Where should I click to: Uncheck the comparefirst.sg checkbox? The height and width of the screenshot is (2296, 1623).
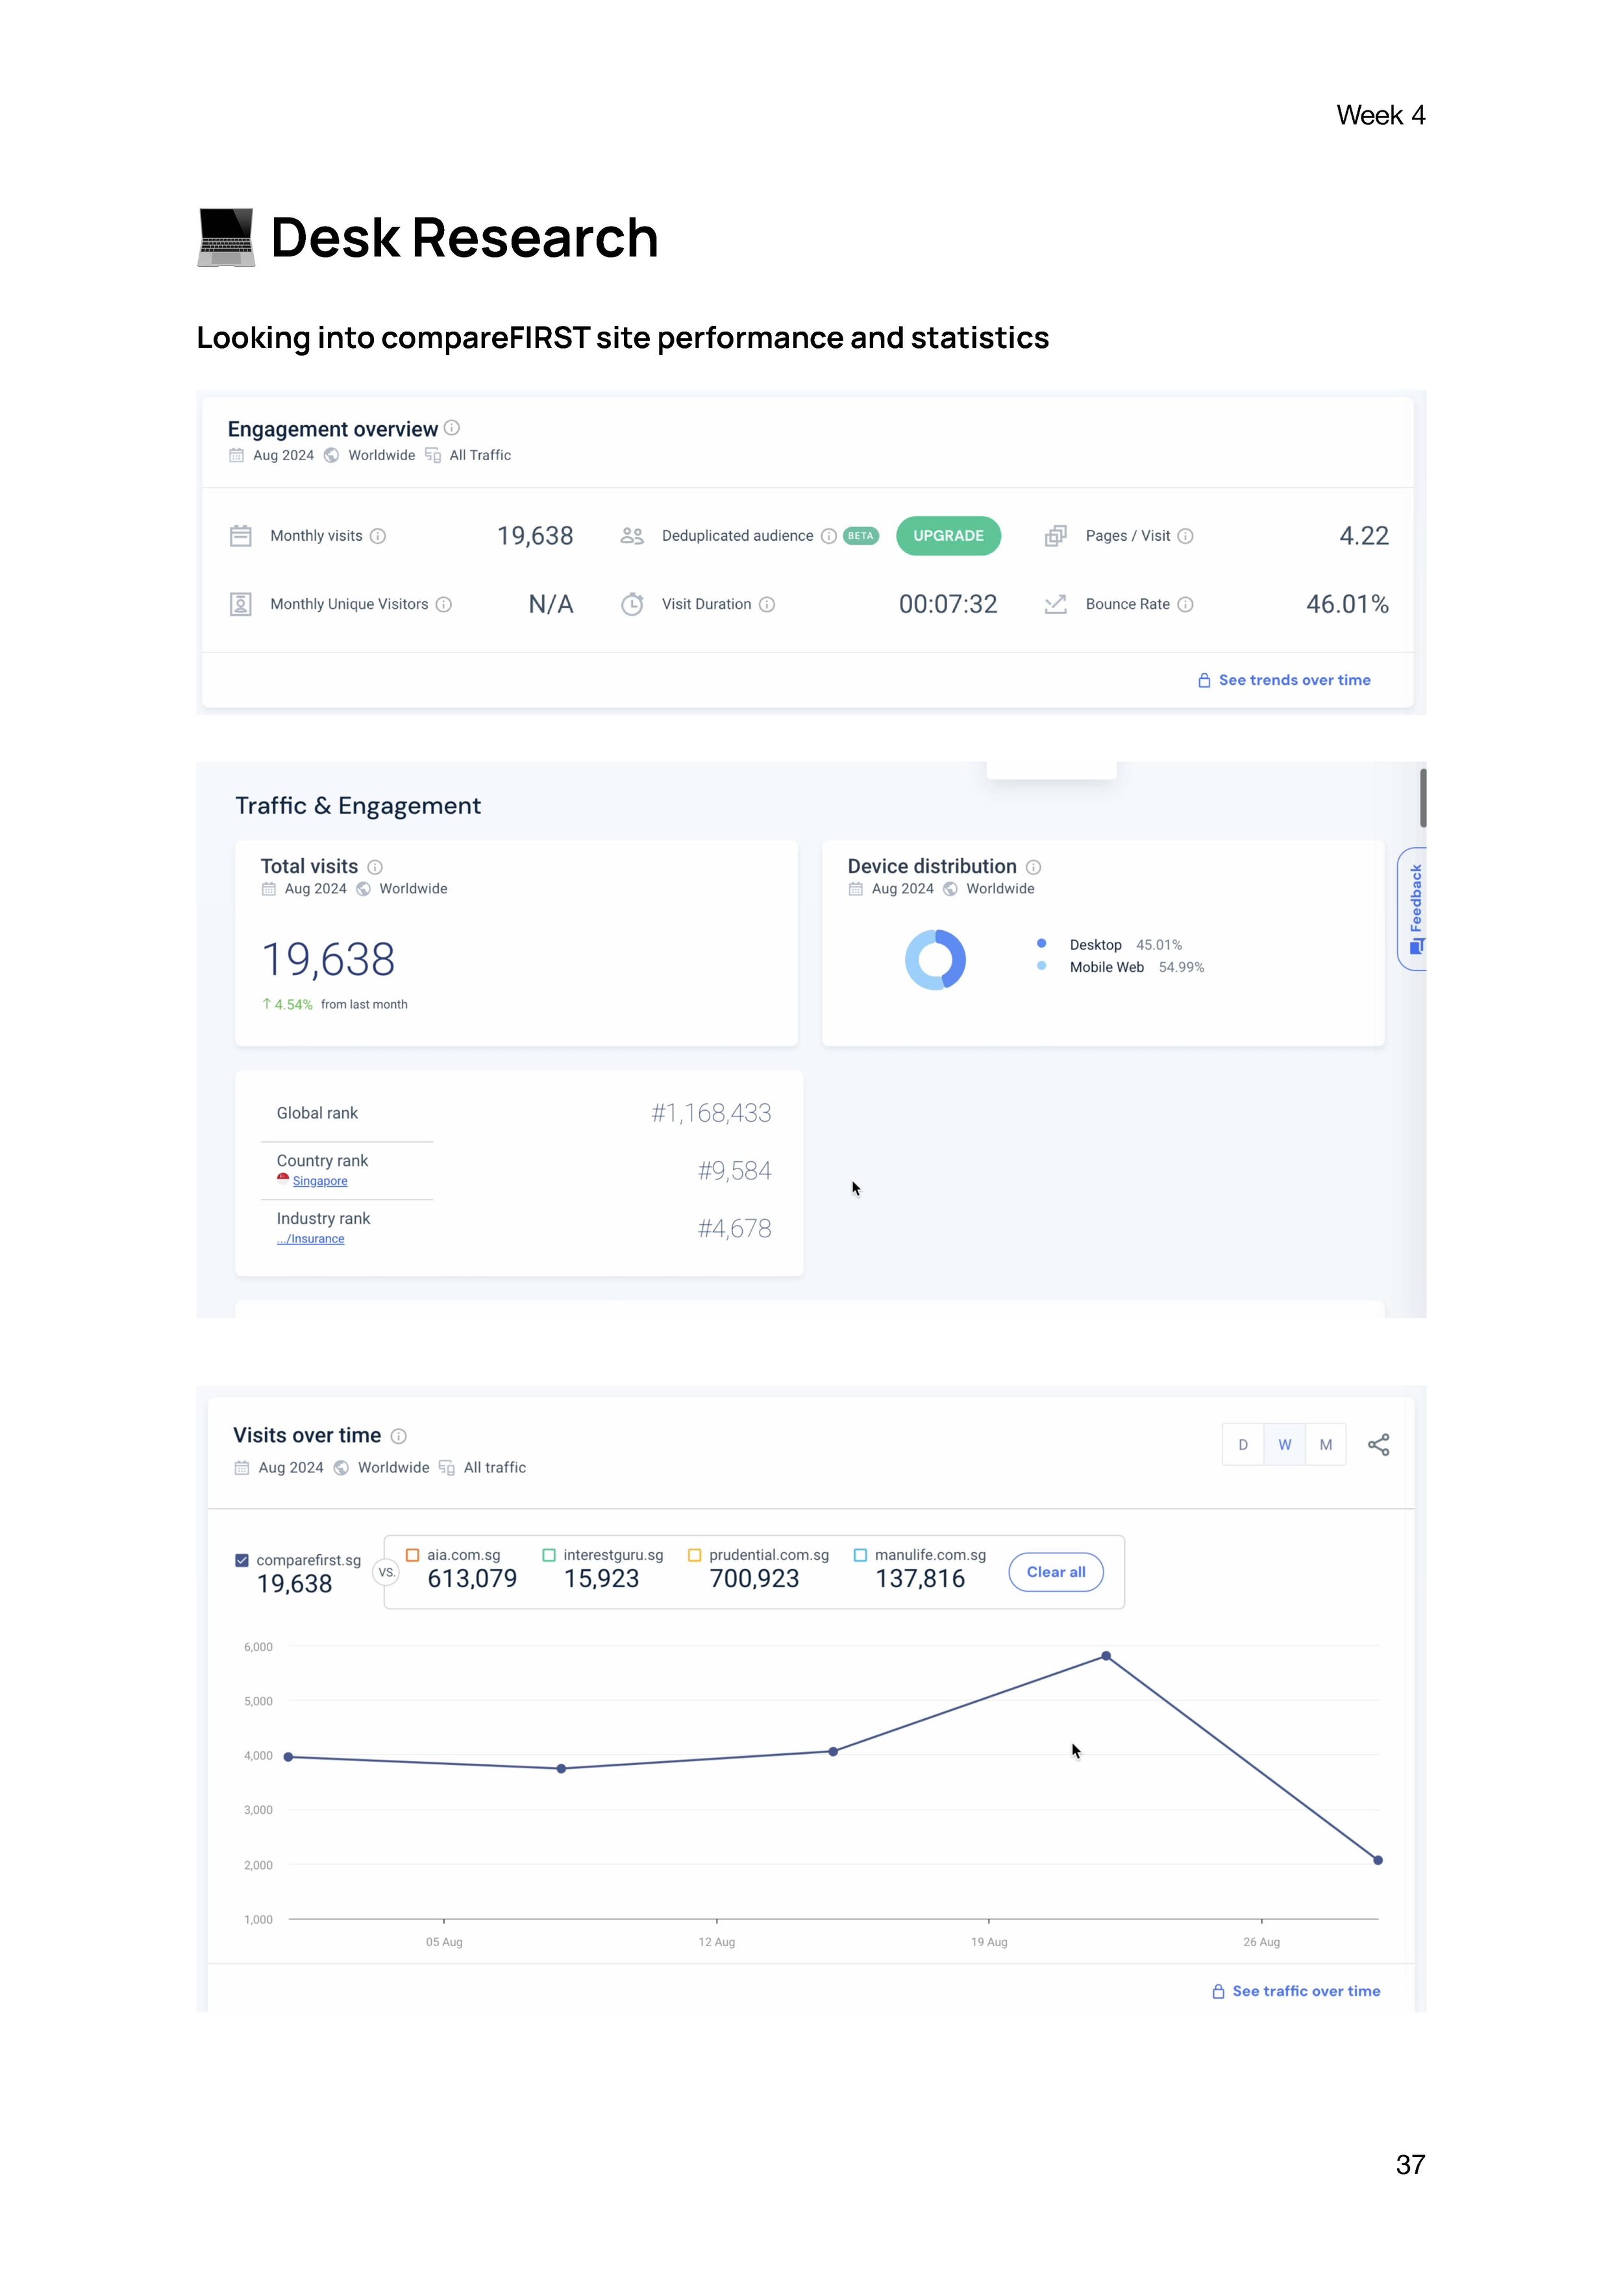point(242,1560)
